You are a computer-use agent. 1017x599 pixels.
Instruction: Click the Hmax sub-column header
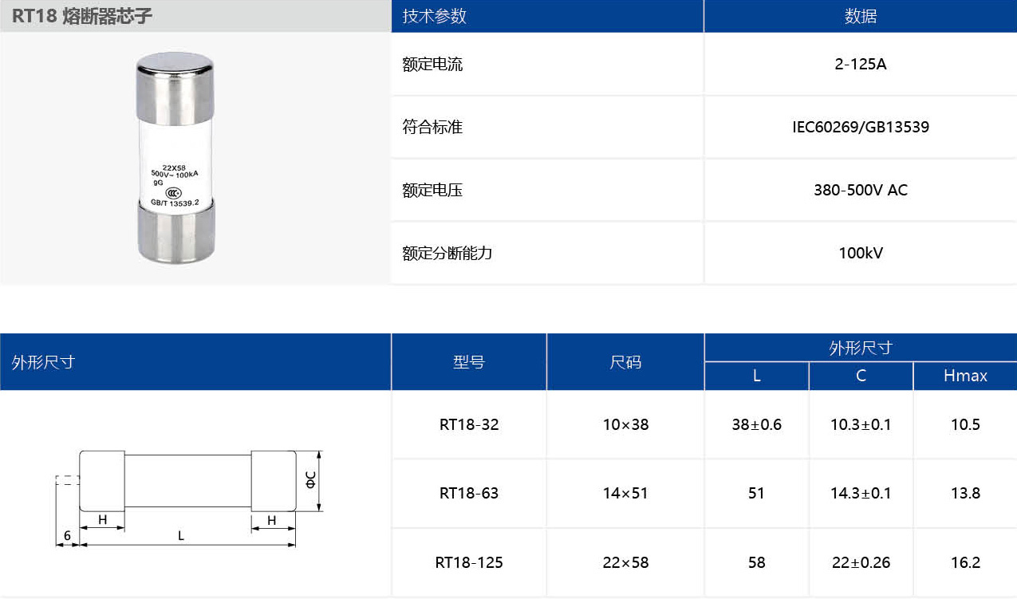coord(965,376)
